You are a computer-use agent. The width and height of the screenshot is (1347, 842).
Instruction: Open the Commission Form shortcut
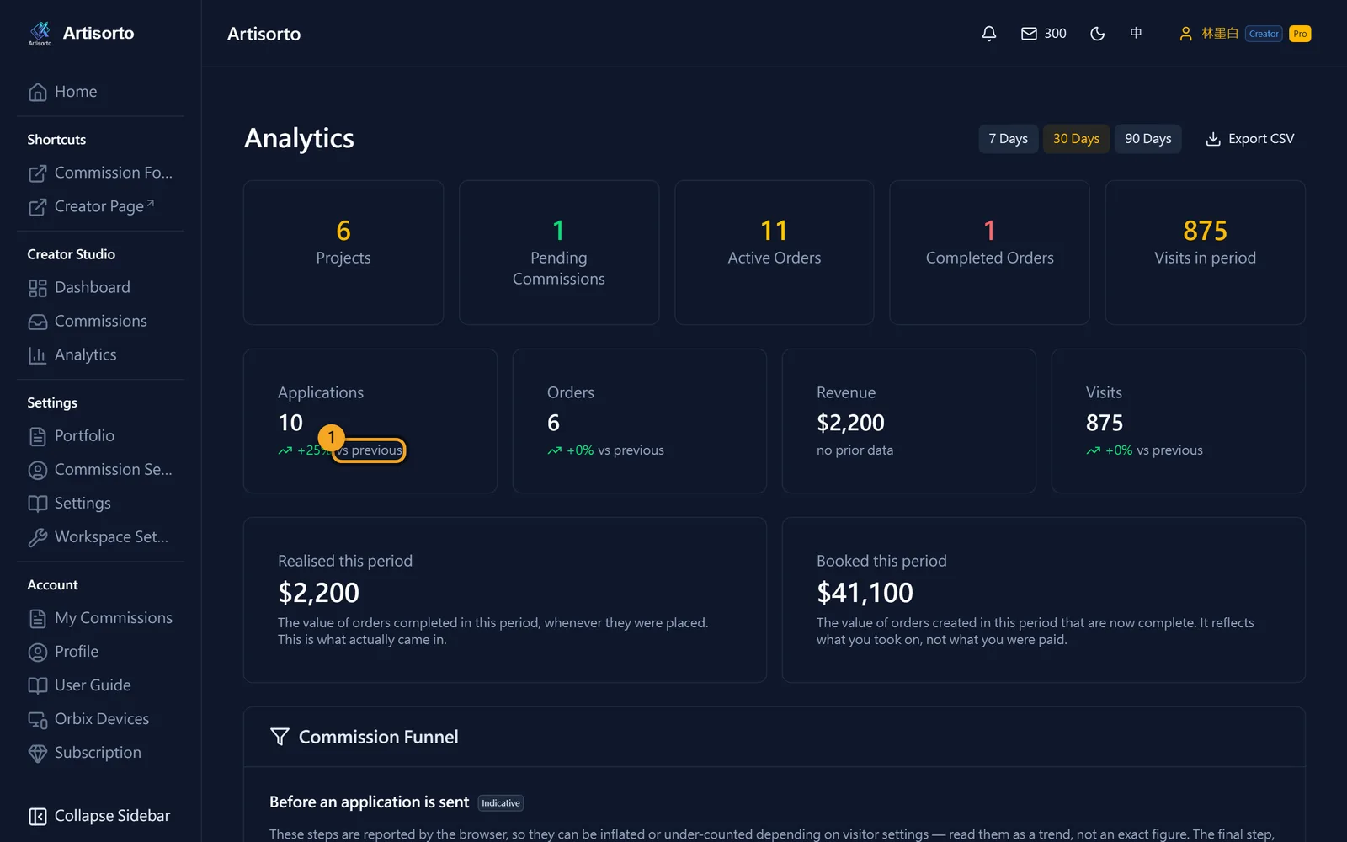coord(100,173)
